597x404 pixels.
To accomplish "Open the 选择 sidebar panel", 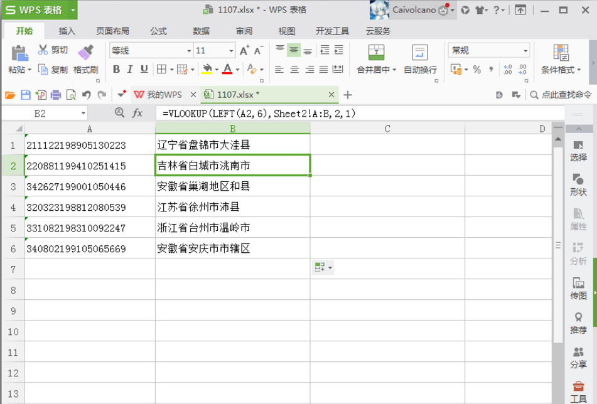I will click(578, 151).
